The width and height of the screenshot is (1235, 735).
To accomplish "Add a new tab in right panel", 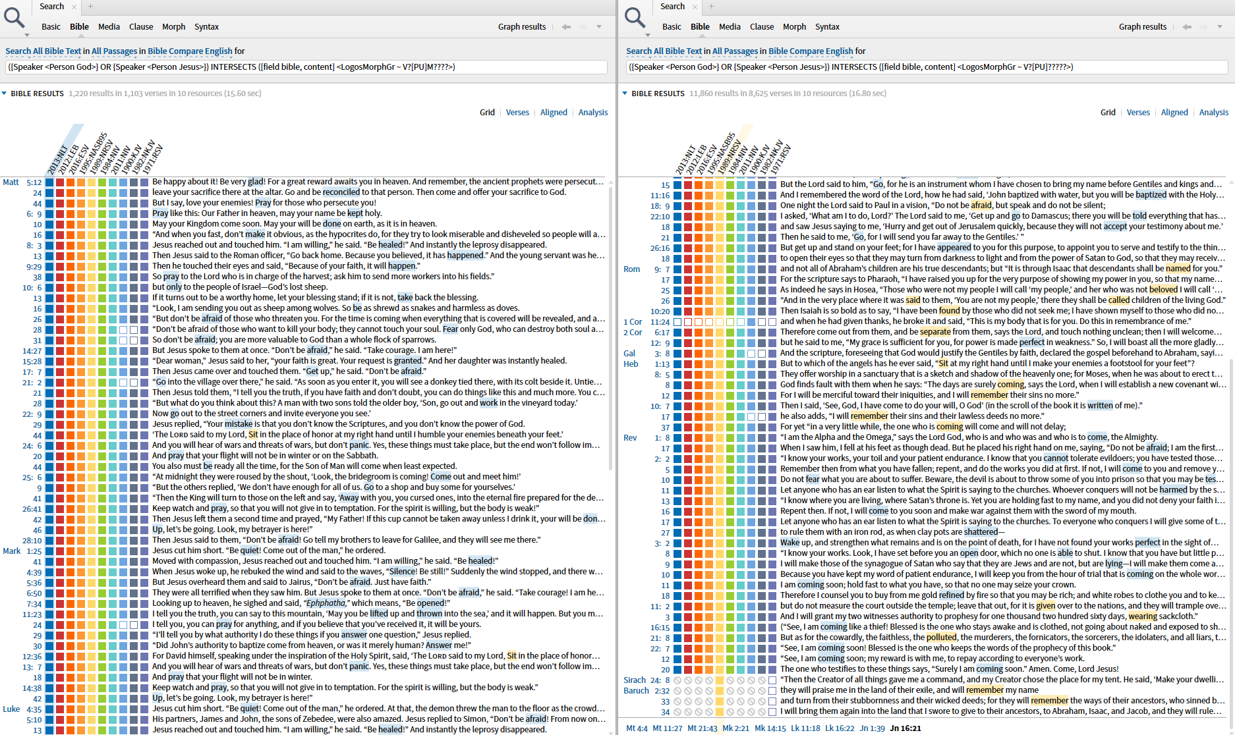I will point(711,7).
